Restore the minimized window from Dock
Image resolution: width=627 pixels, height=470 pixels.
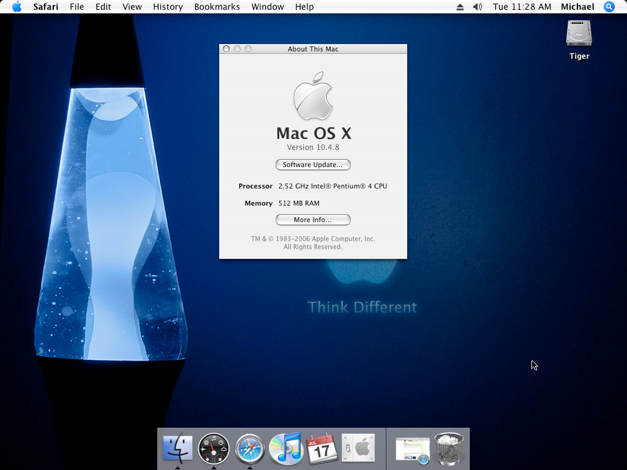coord(412,449)
